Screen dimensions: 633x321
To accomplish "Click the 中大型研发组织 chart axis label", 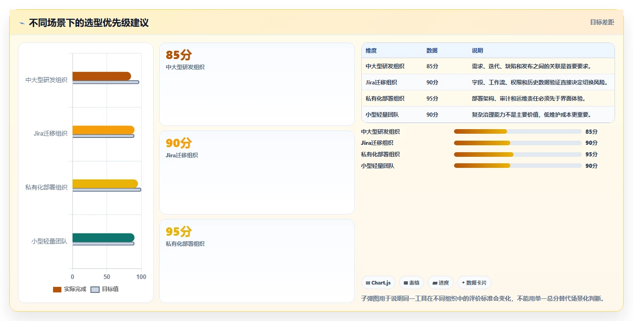I will (x=46, y=80).
